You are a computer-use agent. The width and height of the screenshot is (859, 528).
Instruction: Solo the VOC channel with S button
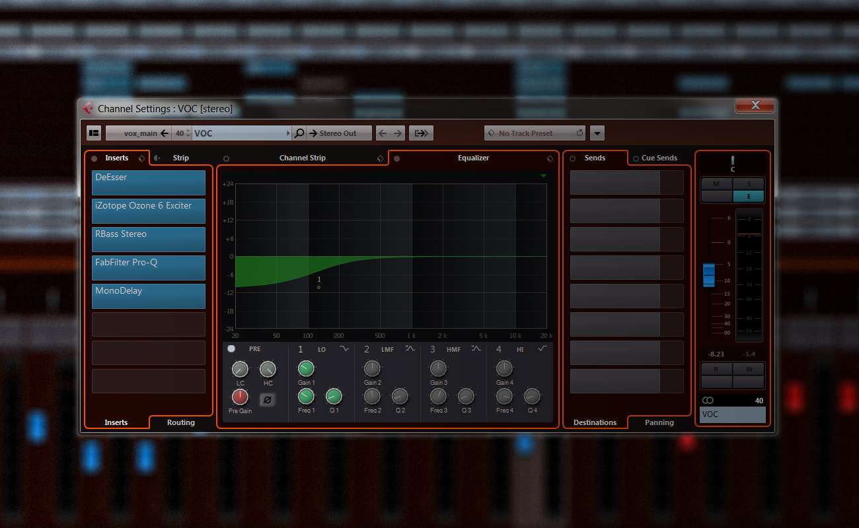749,183
